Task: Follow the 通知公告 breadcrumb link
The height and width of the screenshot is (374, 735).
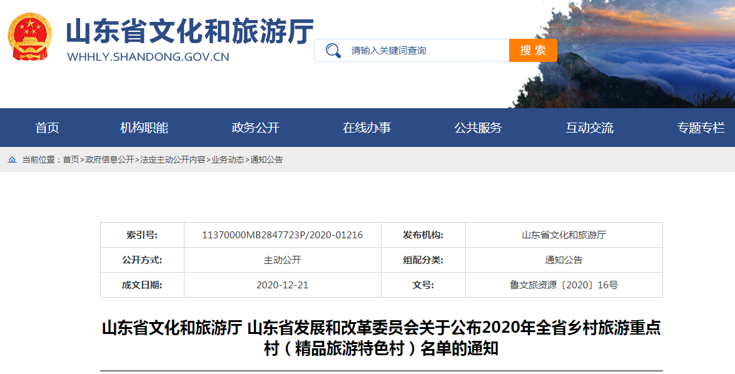Action: [266, 160]
